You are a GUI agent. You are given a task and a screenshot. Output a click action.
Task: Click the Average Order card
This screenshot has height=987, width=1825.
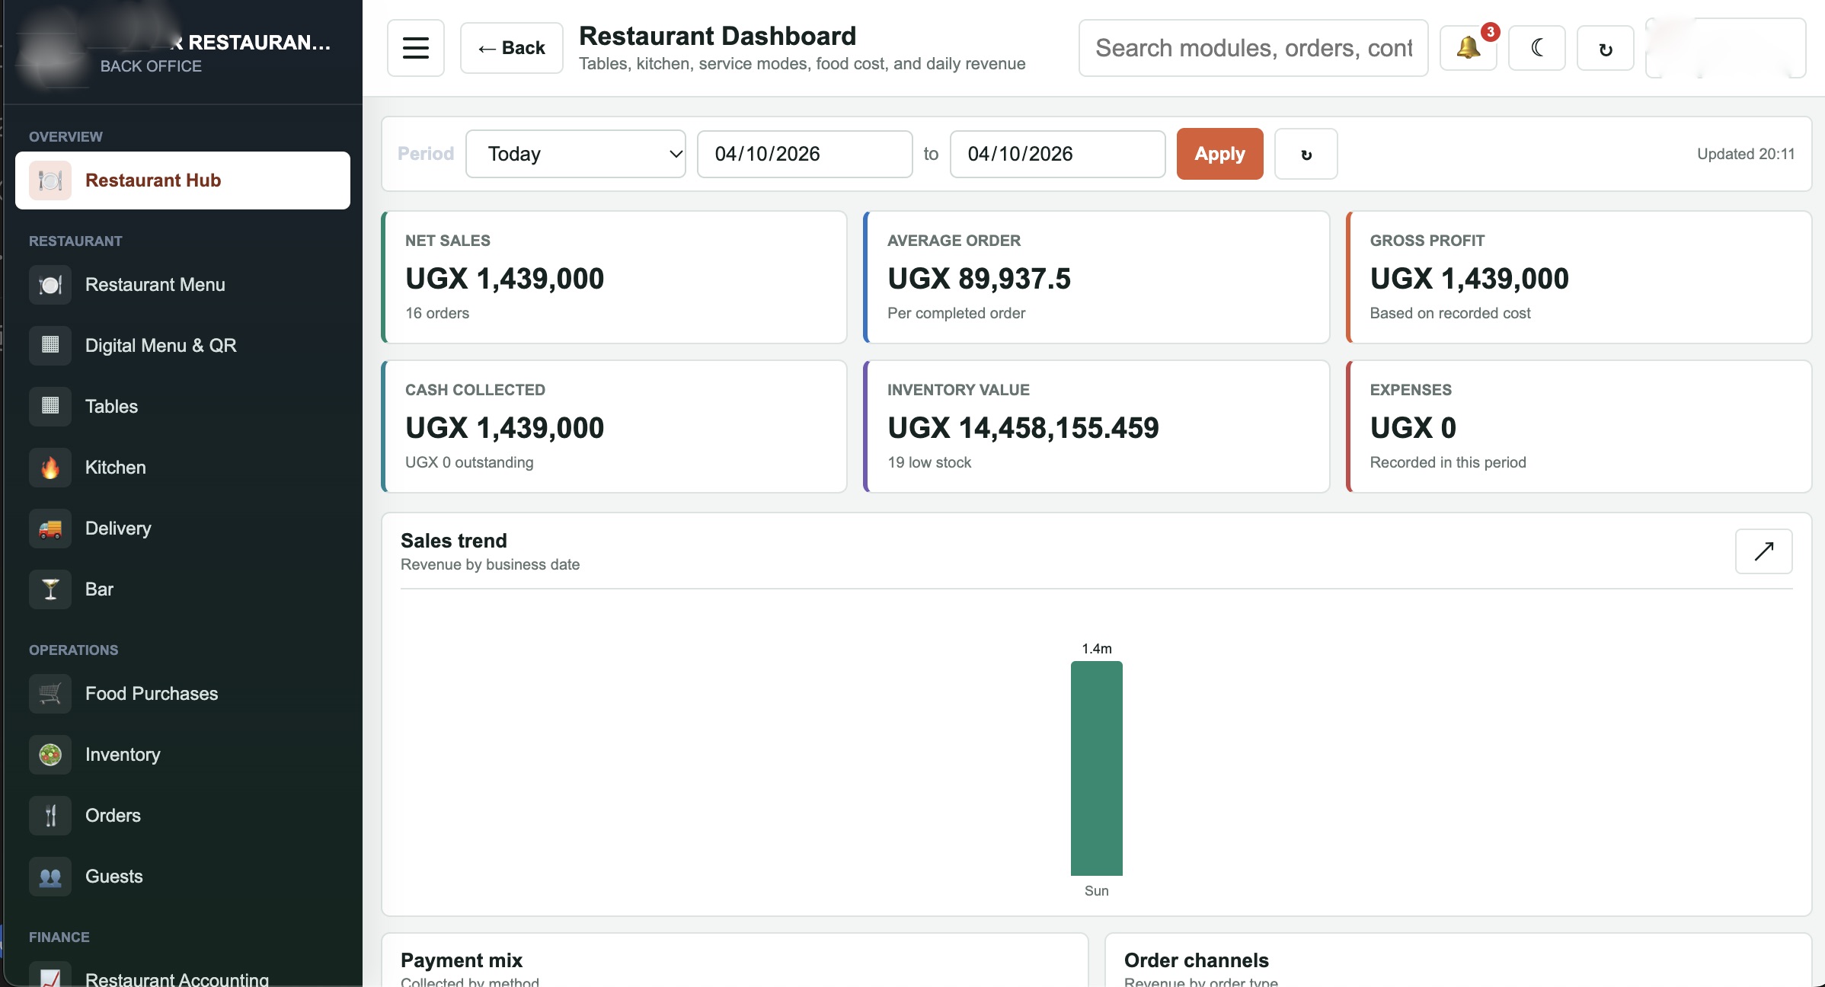pyautogui.click(x=1097, y=277)
